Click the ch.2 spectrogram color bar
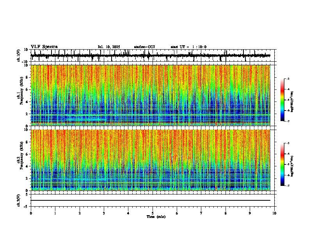This screenshot has height=239, width=309. [282, 164]
